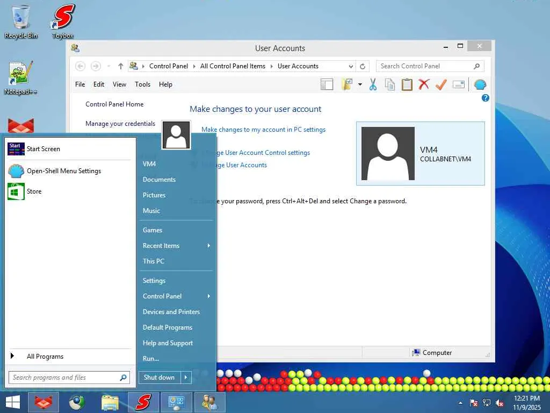Click the Cut scissors toolbar icon
The width and height of the screenshot is (550, 413).
tap(373, 84)
